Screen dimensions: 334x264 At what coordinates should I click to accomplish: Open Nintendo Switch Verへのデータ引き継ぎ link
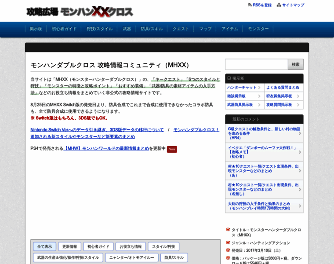[97, 130]
